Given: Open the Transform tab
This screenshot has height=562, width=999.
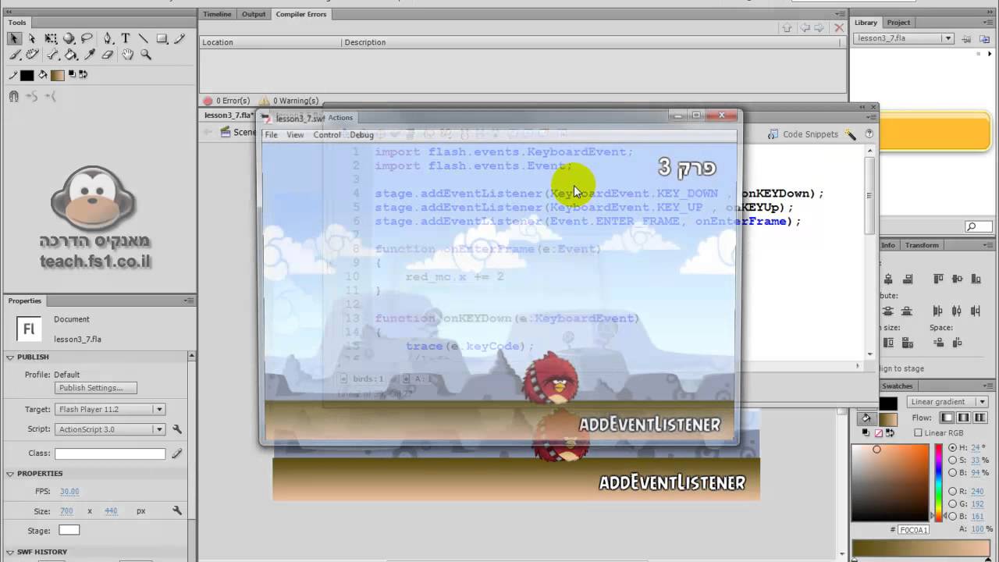Looking at the screenshot, I should 922,245.
